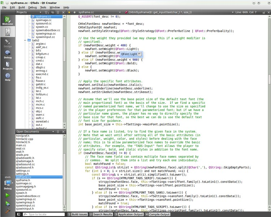The image size is (271, 217).
Task: Select argize.c in the tads2 folder
Action: pos(41,44)
